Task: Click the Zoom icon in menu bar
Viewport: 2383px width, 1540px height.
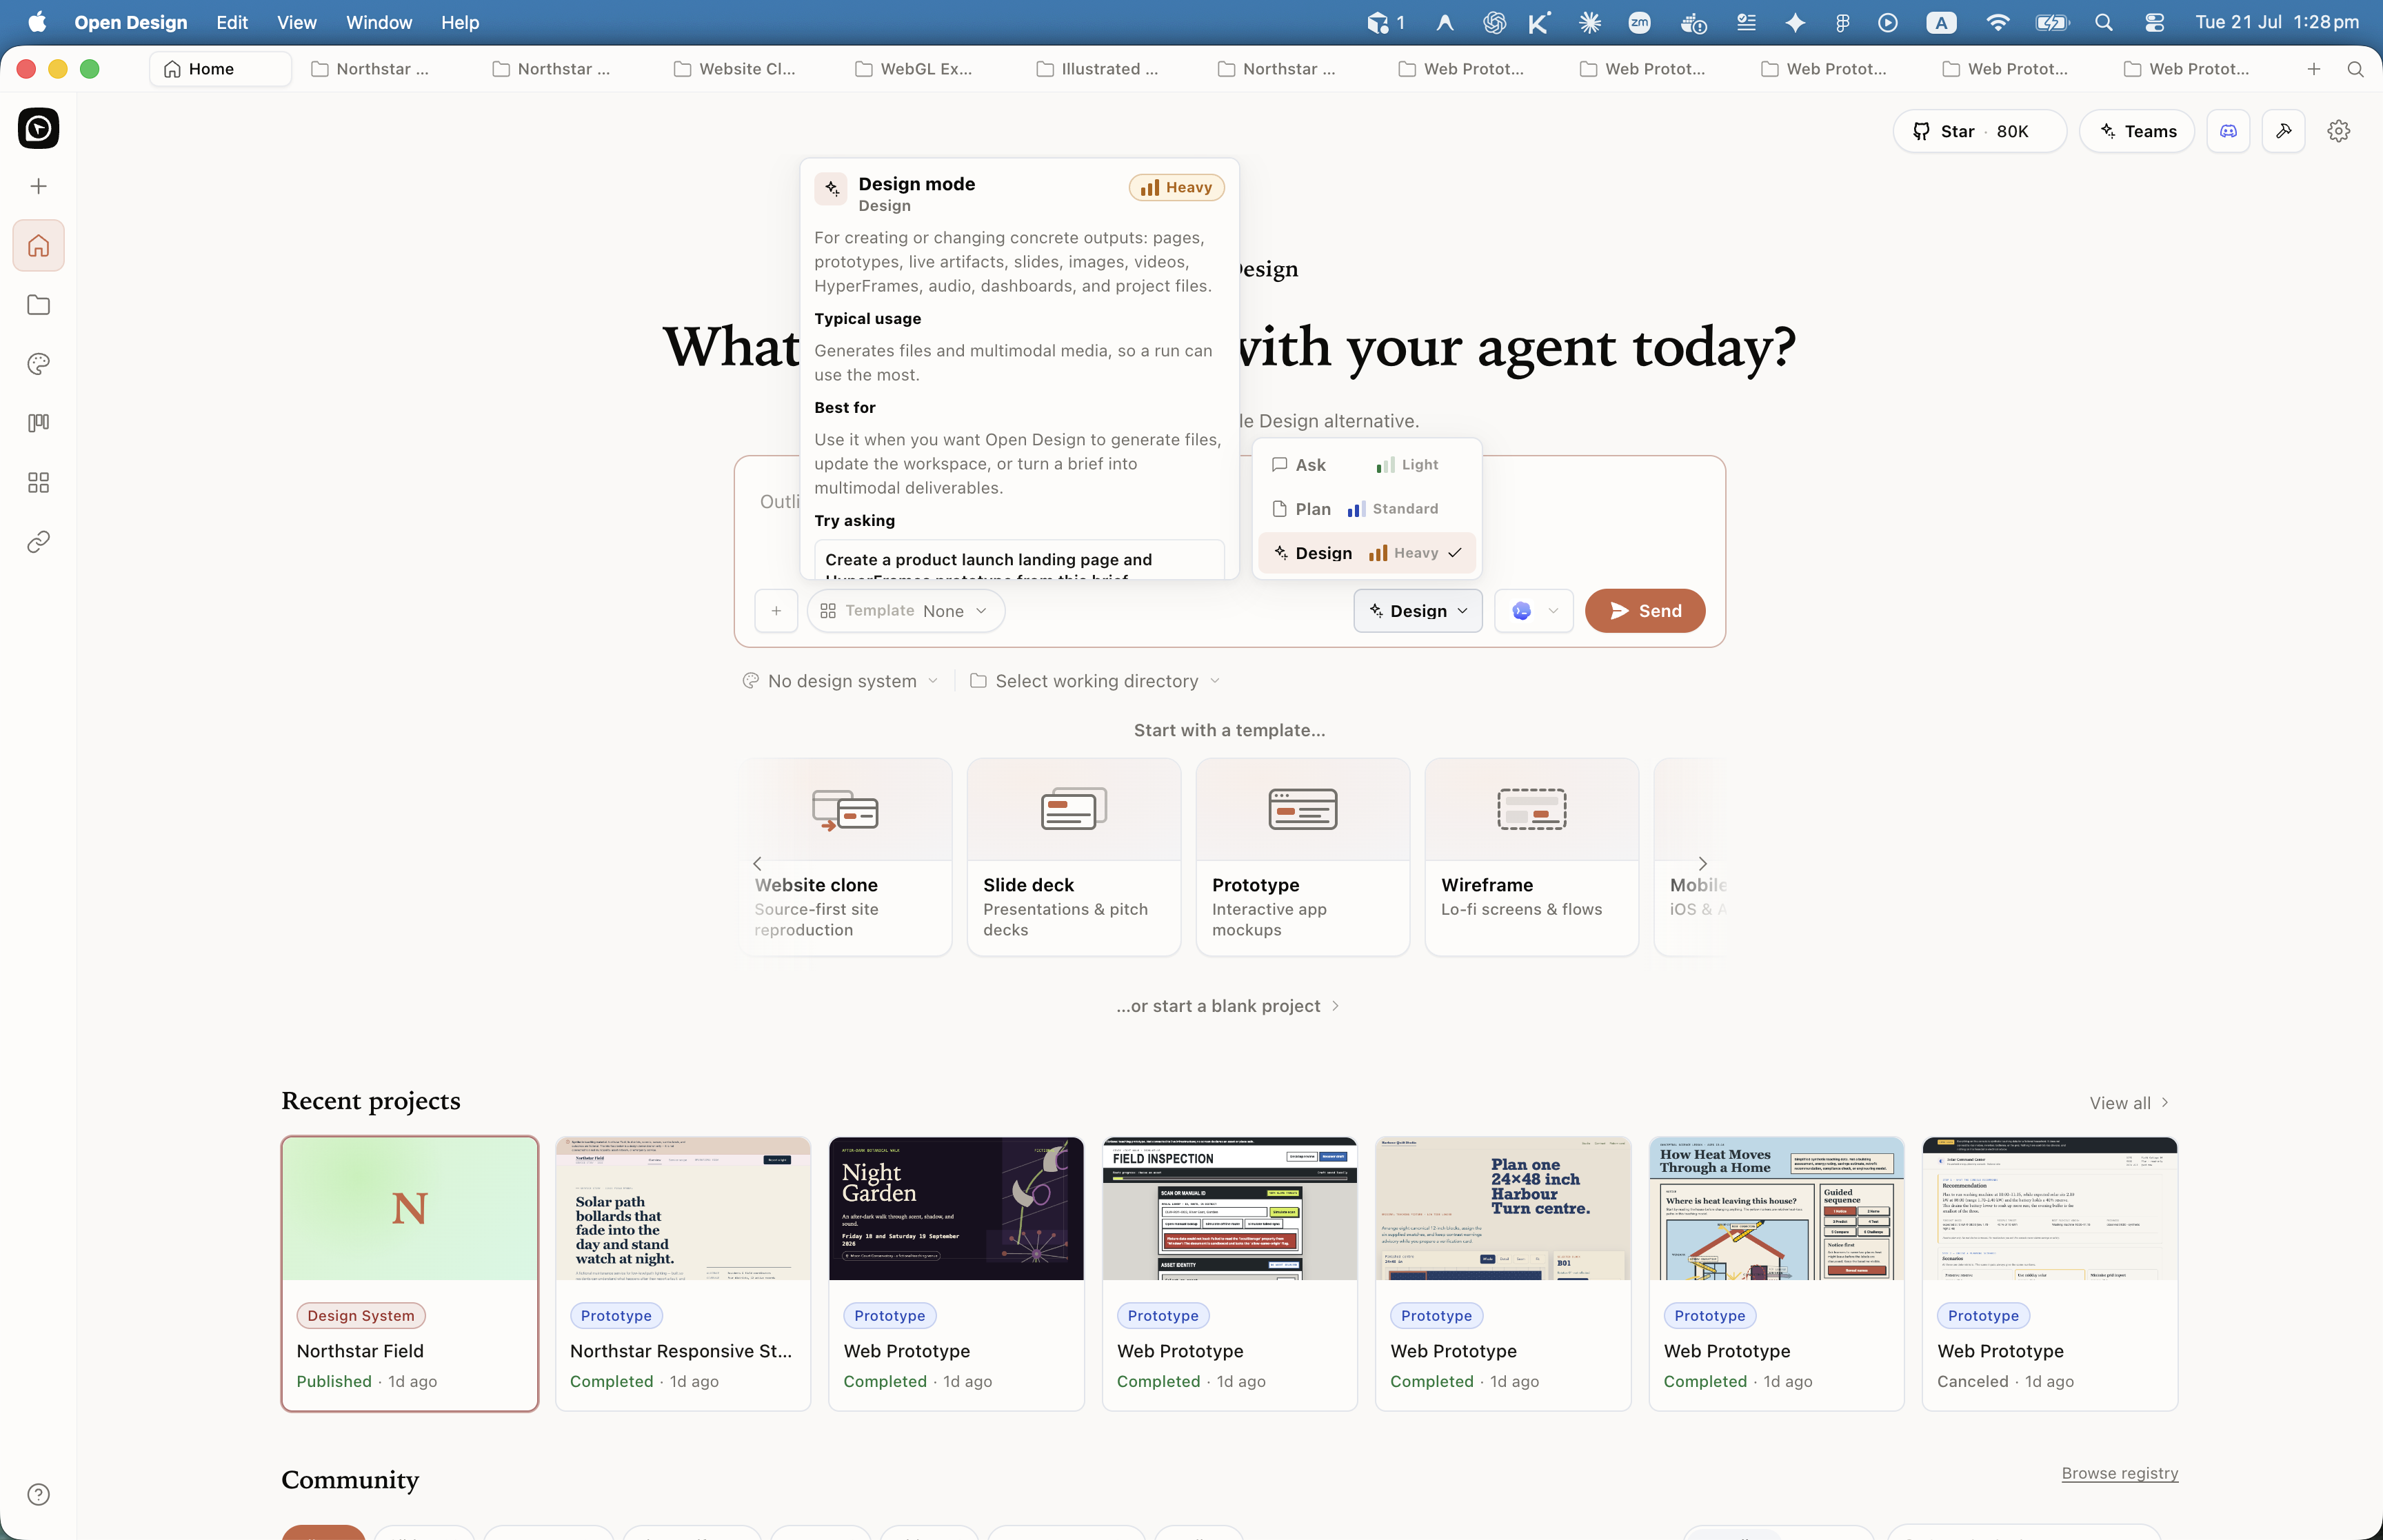Action: 1639,22
